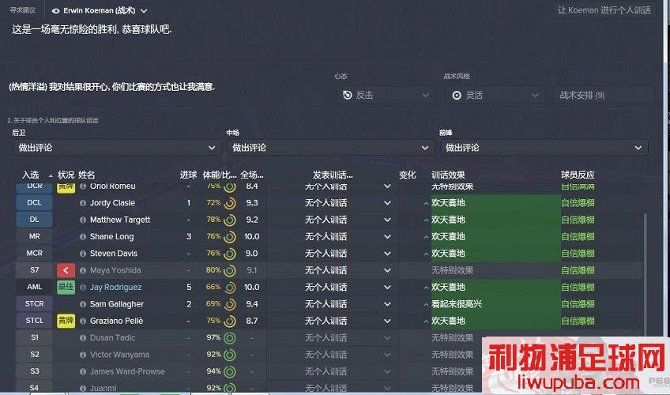This screenshot has height=395, width=670.
Task: Open info icon for Dusan Tadic
Action: click(83, 338)
